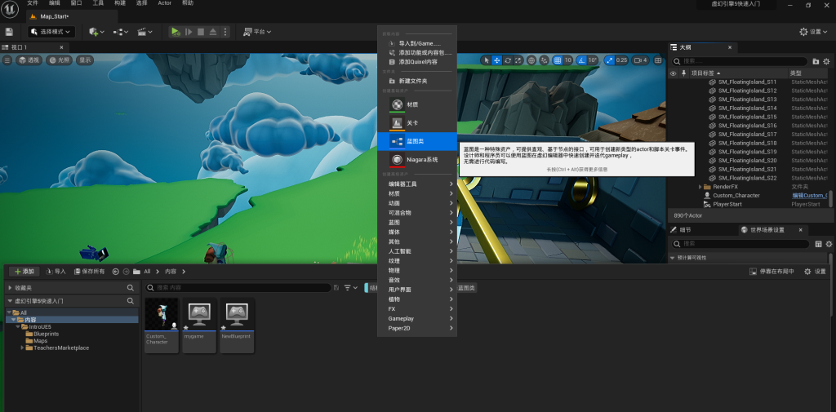The image size is (836, 412).
Task: Click 添加Quixel内容 menu entry
Action: 417,62
